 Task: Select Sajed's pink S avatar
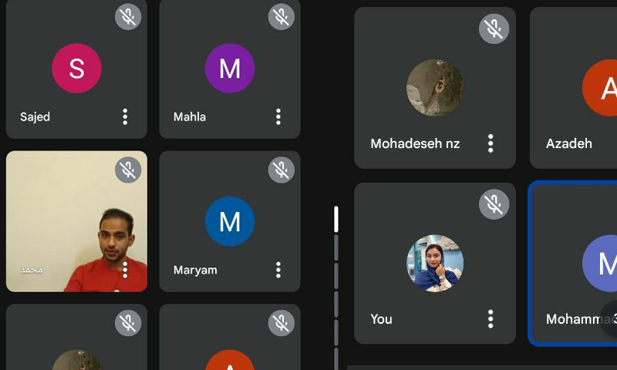coord(76,68)
